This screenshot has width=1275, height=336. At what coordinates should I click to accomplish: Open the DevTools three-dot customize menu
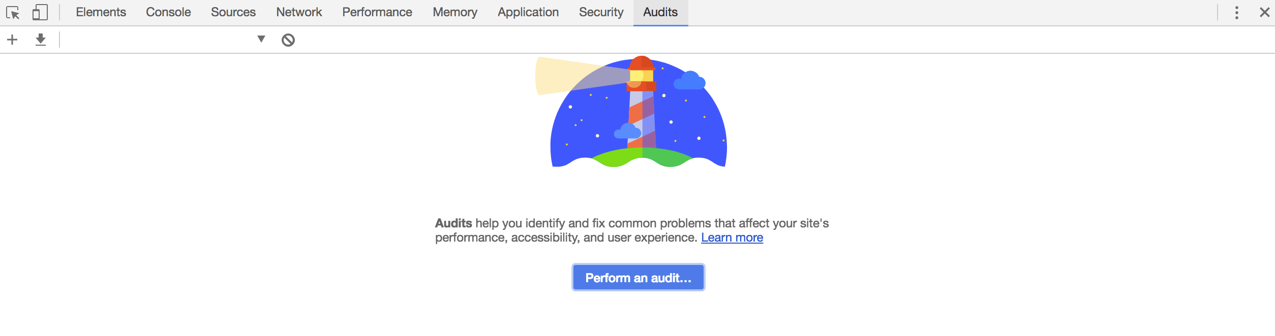point(1237,13)
